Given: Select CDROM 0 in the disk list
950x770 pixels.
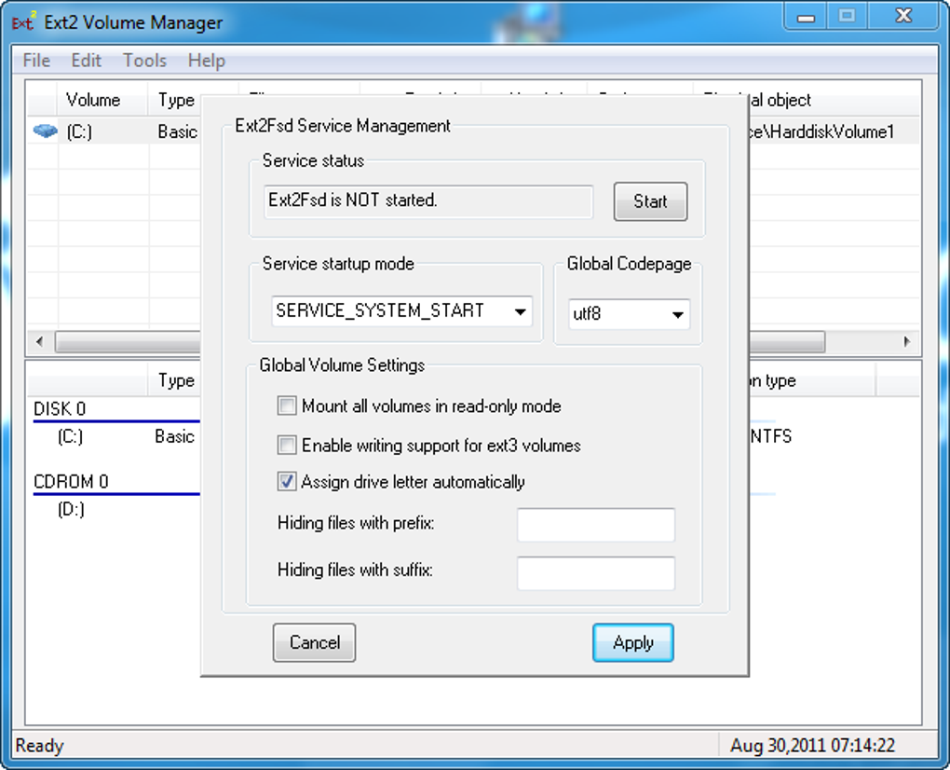Looking at the screenshot, I should click(71, 482).
